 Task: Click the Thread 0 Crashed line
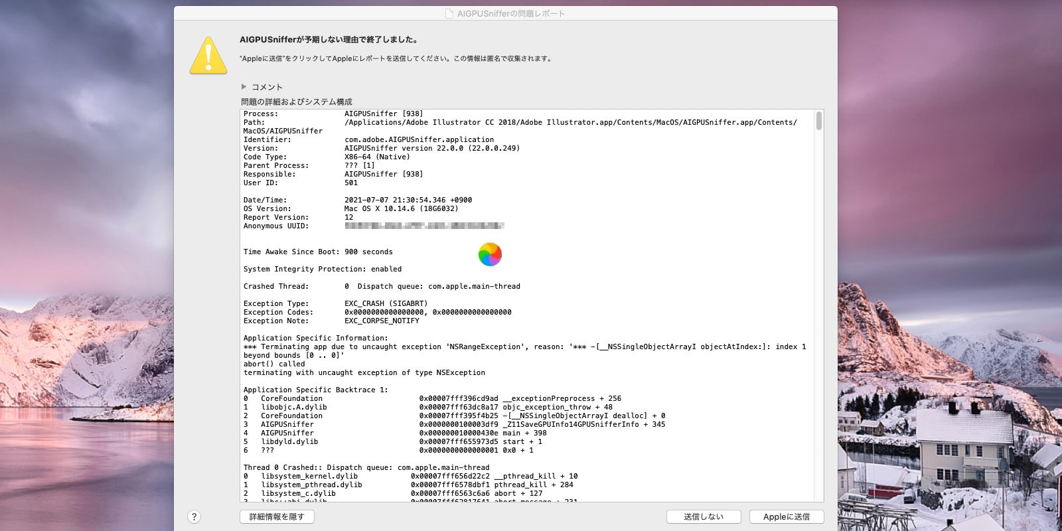pos(366,468)
